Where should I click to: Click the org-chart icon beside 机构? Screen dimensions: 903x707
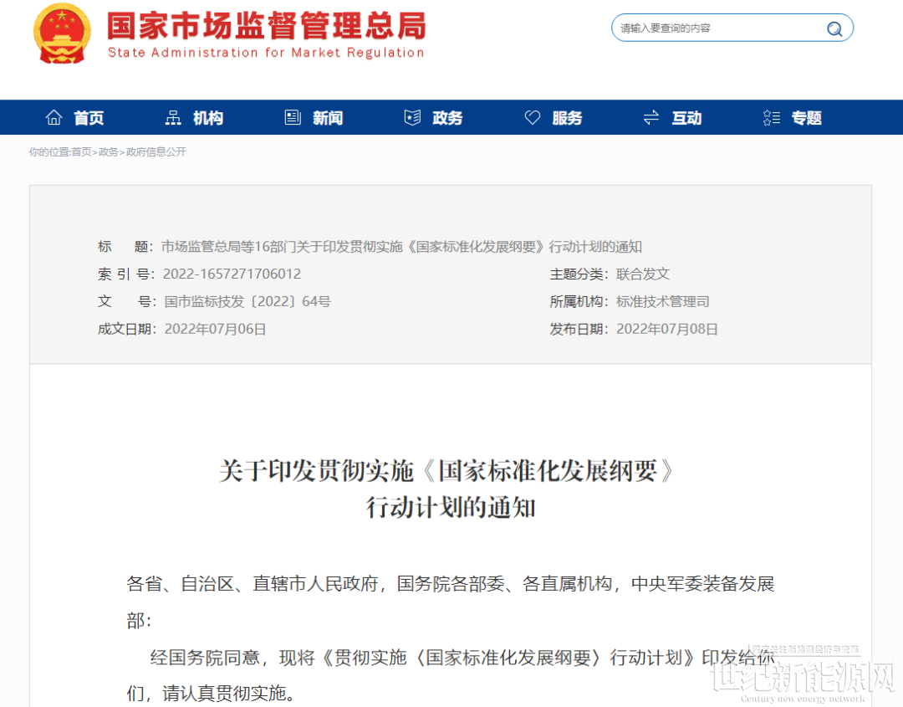coord(173,118)
